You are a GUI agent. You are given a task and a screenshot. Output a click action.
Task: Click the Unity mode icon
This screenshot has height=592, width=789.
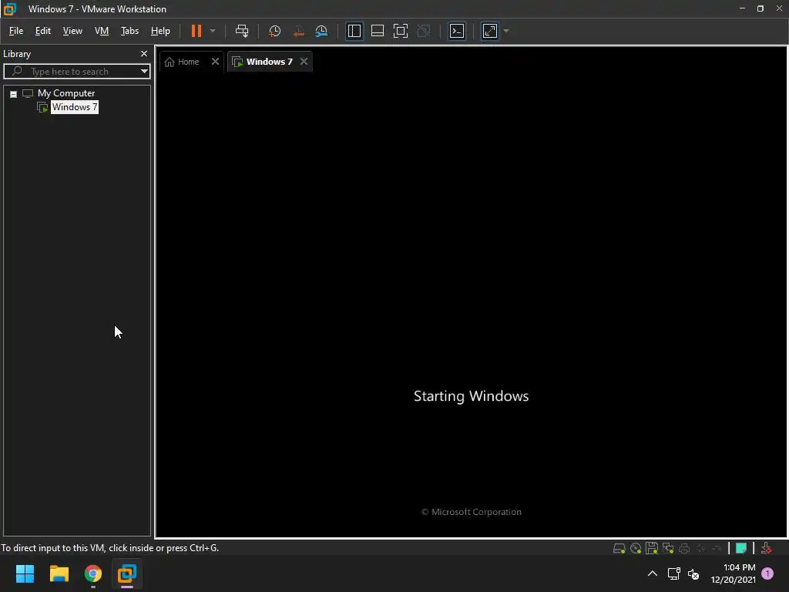point(424,31)
